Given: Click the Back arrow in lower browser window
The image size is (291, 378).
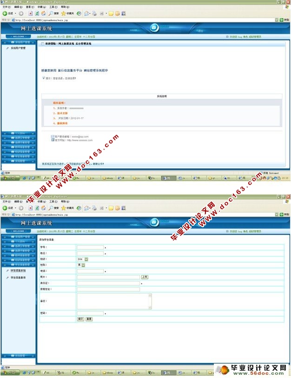Looking at the screenshot, I should [5, 208].
